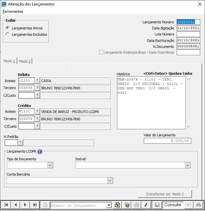
Task: Click the undo arrow icon
Action: pyautogui.click(x=189, y=205)
